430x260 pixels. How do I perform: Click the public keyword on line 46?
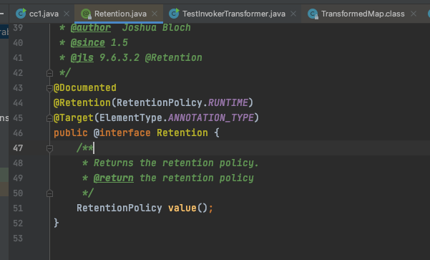coord(71,133)
